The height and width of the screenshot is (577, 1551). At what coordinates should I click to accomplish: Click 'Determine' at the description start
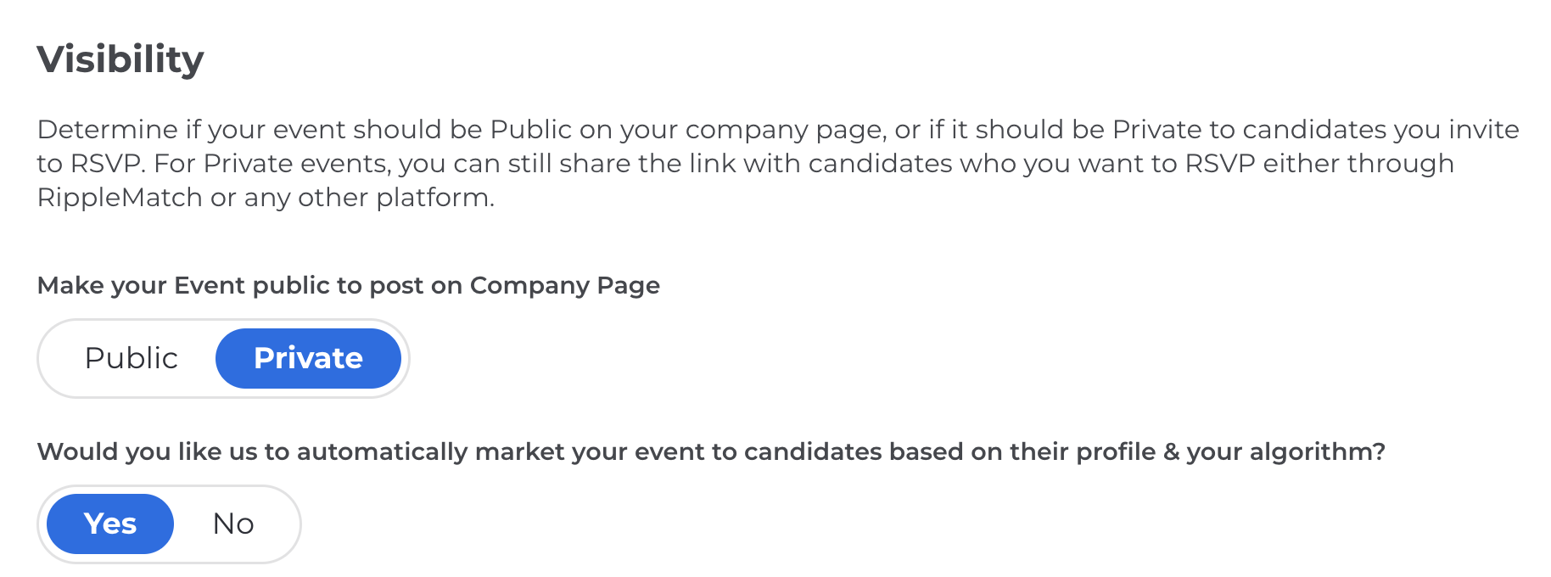click(x=108, y=130)
